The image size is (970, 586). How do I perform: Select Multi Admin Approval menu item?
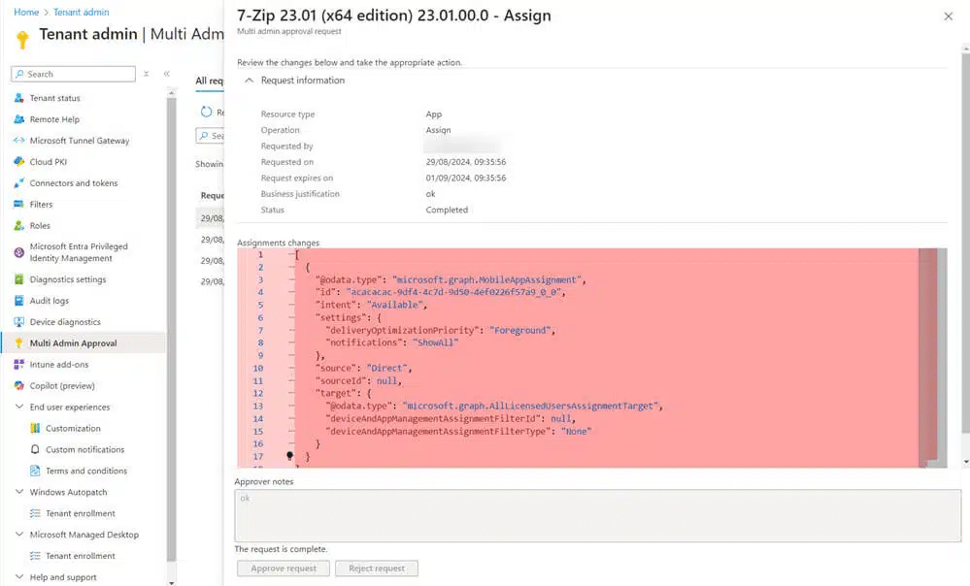tap(73, 343)
